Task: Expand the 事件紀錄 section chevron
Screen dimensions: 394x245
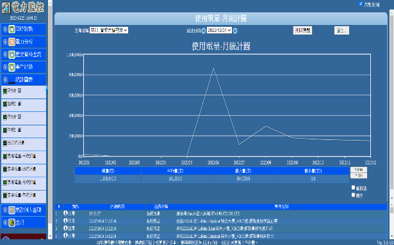Action: (5, 67)
